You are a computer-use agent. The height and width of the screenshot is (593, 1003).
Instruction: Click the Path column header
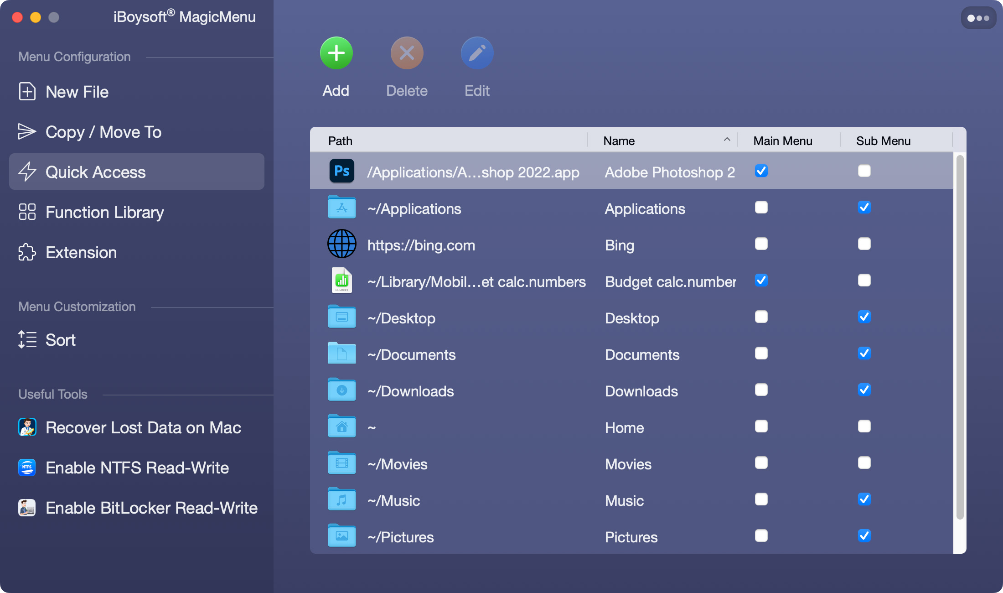point(340,141)
